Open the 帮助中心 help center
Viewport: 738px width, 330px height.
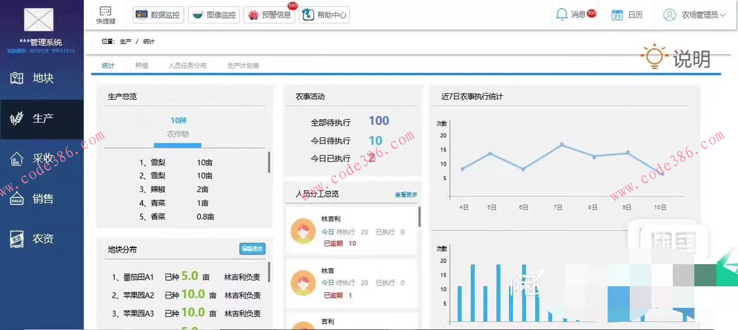[324, 15]
